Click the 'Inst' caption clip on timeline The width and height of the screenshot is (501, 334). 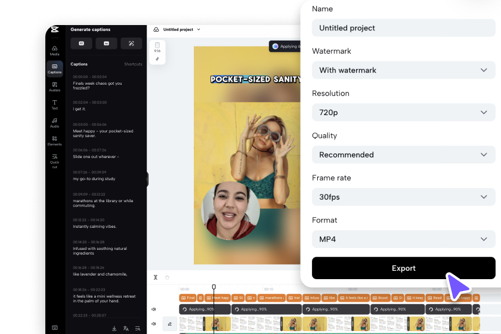(x=294, y=298)
